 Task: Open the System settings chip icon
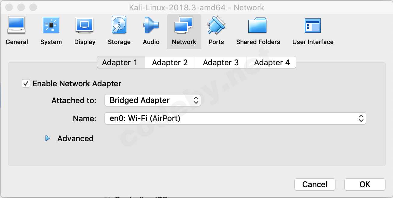click(x=51, y=26)
